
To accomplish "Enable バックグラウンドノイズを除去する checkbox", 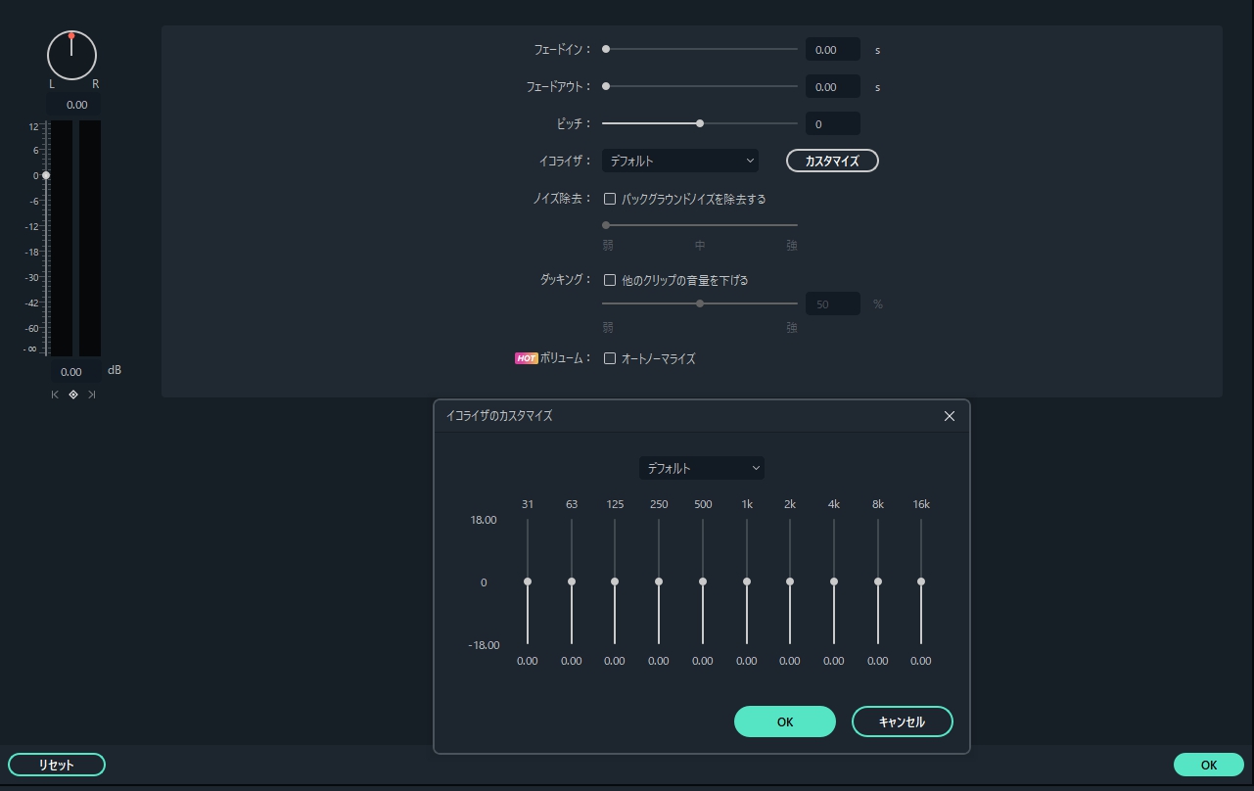I will (610, 199).
